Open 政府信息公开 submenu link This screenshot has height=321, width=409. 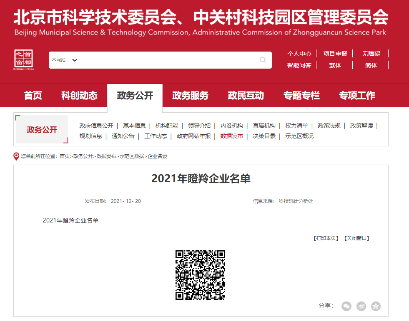(96, 126)
